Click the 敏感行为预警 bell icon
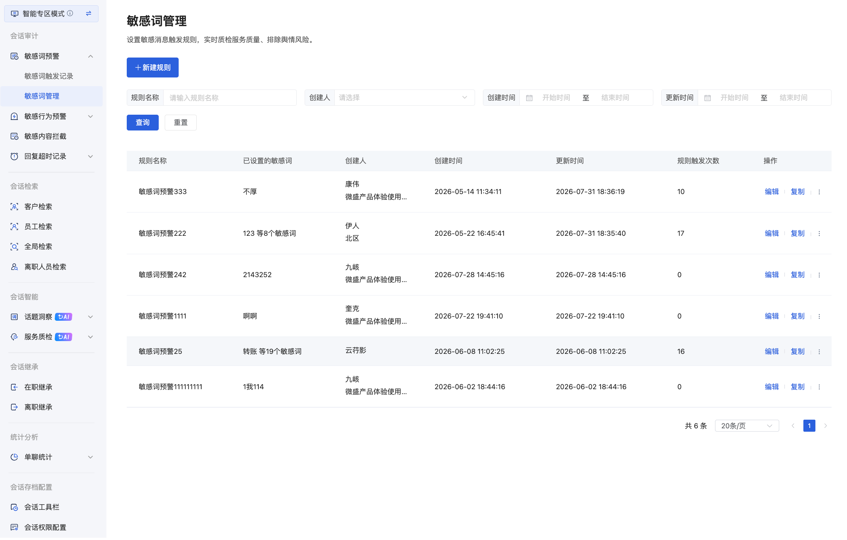This screenshot has height=540, width=847. [14, 117]
